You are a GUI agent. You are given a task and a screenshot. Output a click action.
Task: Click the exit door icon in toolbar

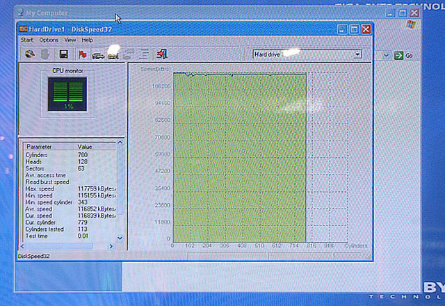tap(161, 54)
